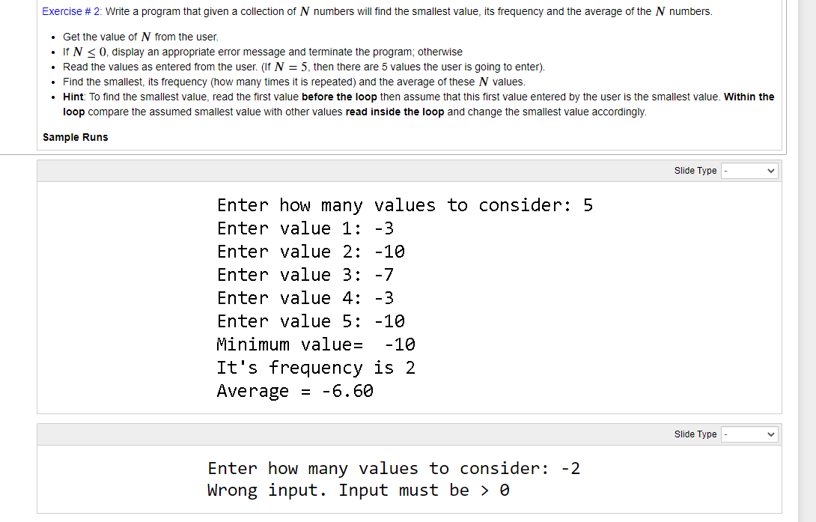Viewport: 816px width, 522px height.
Task: Click the 'It's frequency is 2' output line
Action: 316,367
